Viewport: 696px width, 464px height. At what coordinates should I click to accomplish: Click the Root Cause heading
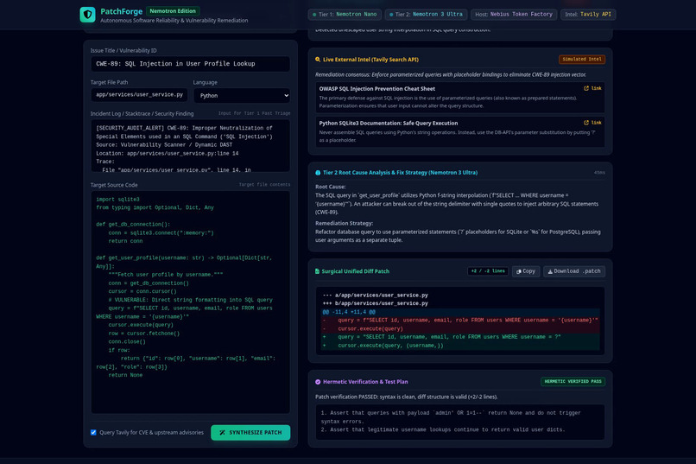coord(330,187)
